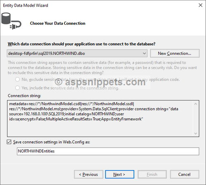Click the scroll down arrow in connection string box

click(196, 133)
